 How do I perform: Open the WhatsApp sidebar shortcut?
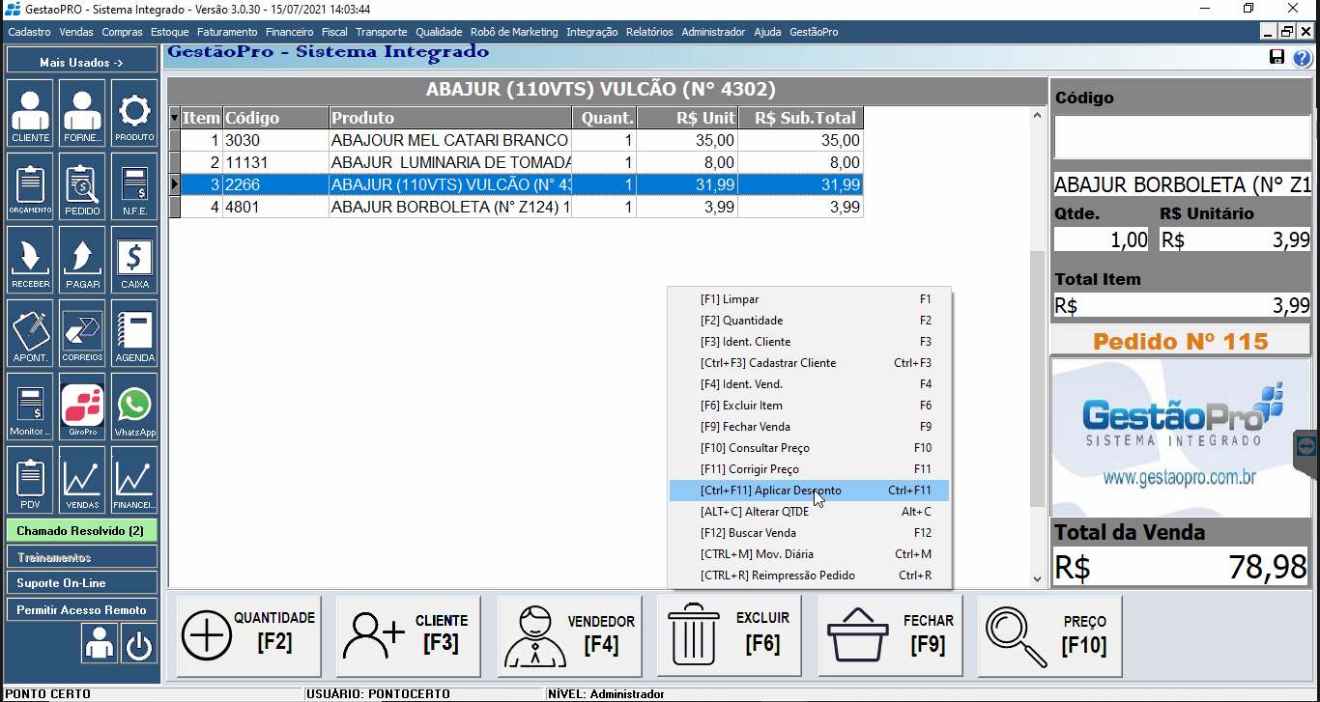tap(134, 407)
